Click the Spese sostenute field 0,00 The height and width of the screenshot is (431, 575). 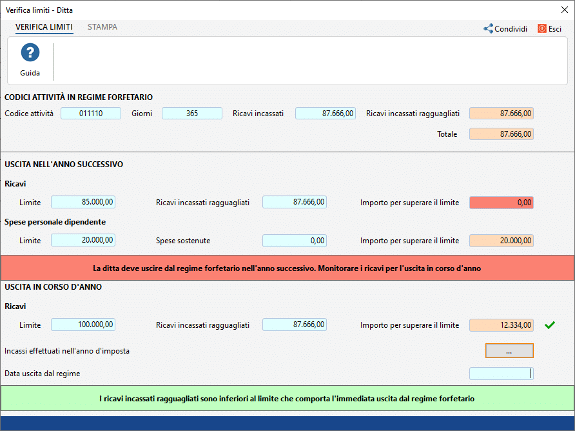tap(295, 241)
